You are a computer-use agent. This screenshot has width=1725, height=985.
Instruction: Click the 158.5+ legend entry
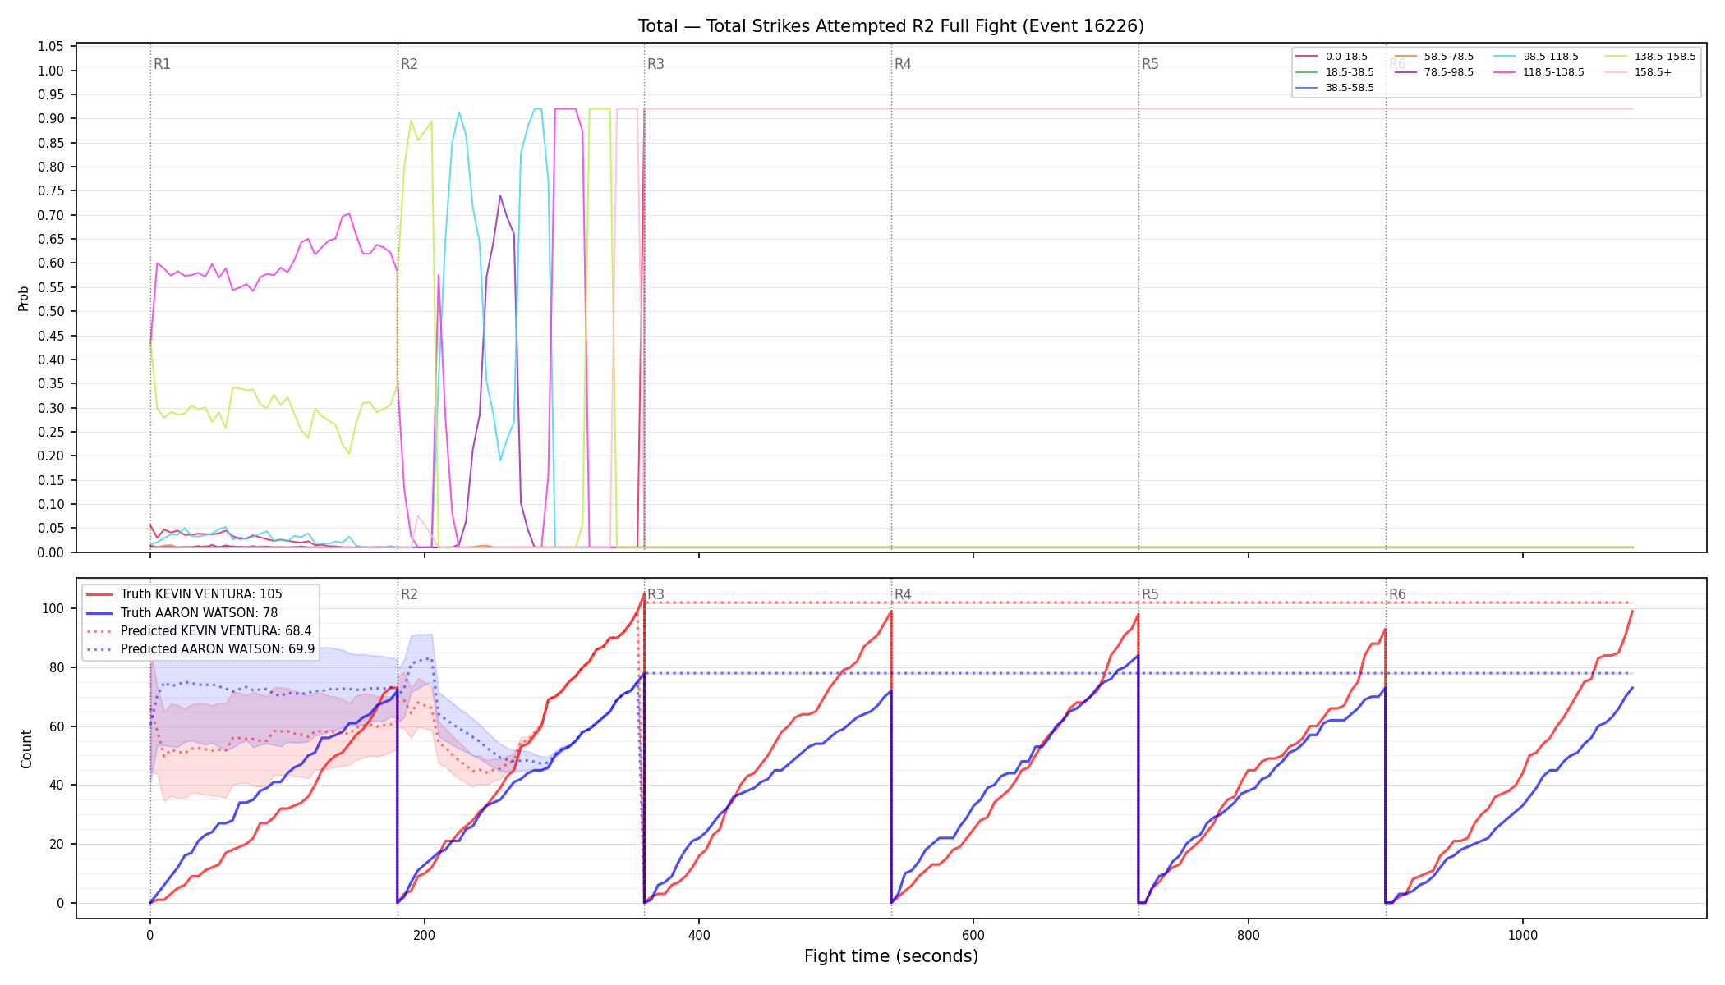tap(1638, 72)
